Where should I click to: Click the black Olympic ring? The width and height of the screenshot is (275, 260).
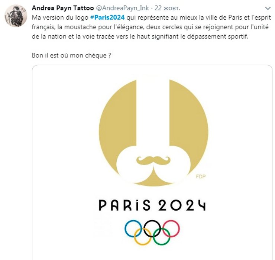pyautogui.click(x=152, y=227)
